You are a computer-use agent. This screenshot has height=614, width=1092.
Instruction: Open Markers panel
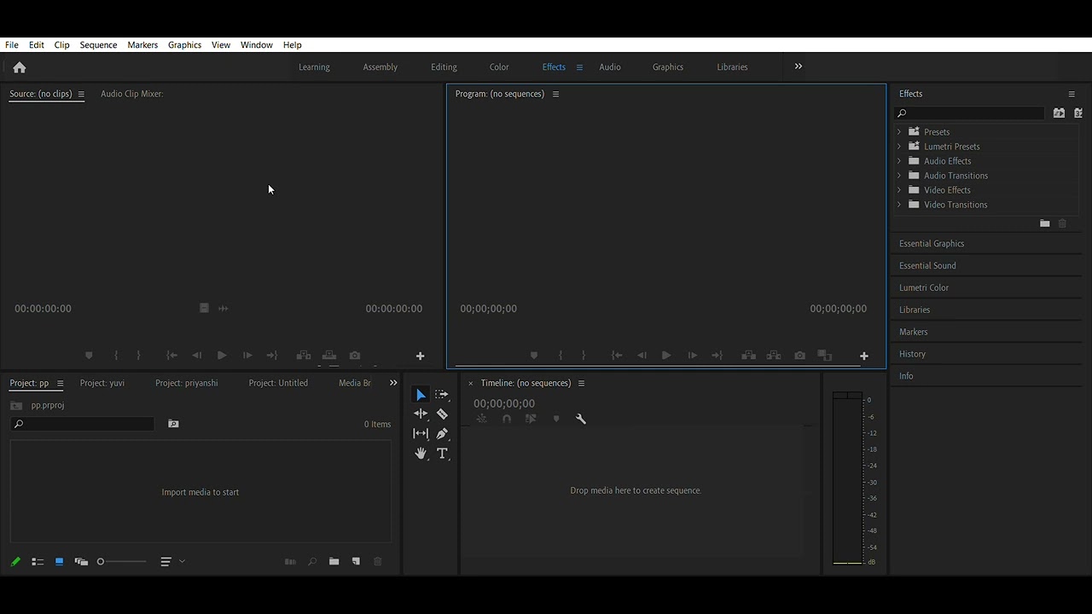[913, 333]
